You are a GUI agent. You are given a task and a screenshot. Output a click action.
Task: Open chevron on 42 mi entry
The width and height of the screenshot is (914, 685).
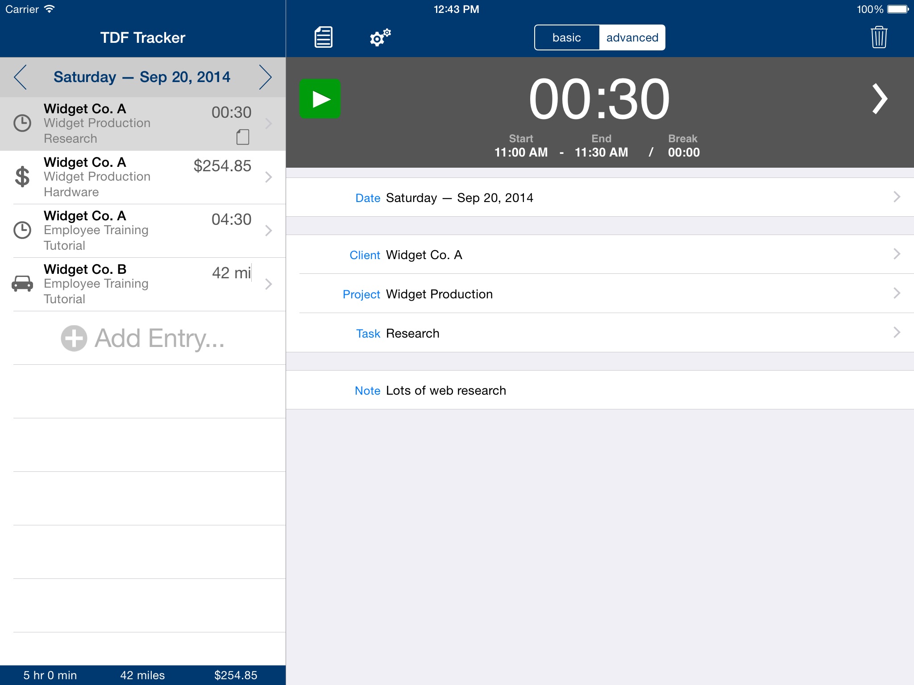(x=269, y=284)
